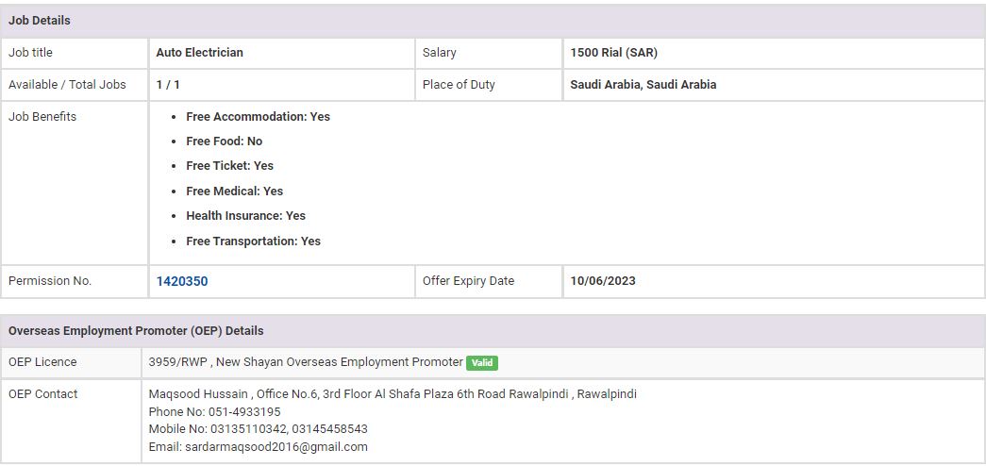The image size is (986, 466).
Task: Click the Free Transportation: Yes benefit
Action: pyautogui.click(x=253, y=241)
